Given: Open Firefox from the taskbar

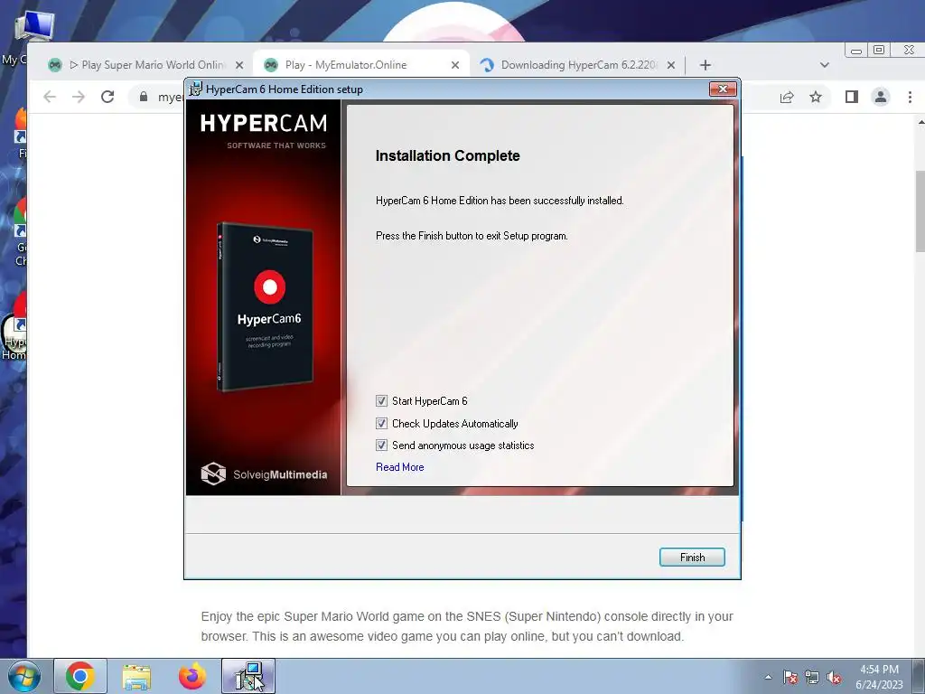Looking at the screenshot, I should click(192, 676).
